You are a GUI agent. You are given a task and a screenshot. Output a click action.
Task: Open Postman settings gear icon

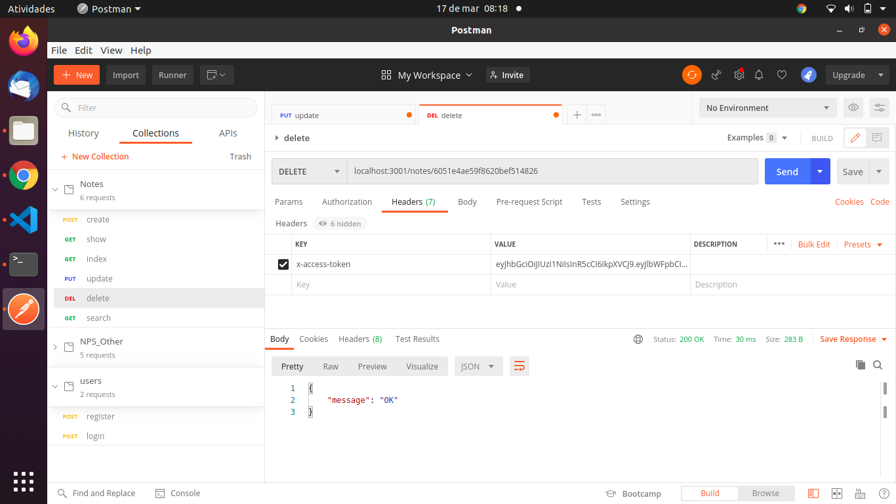[739, 75]
